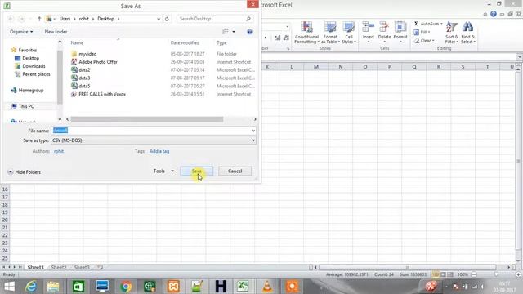523x294 pixels.
Task: Click Format as Table in Excel ribbon
Action: pyautogui.click(x=330, y=33)
